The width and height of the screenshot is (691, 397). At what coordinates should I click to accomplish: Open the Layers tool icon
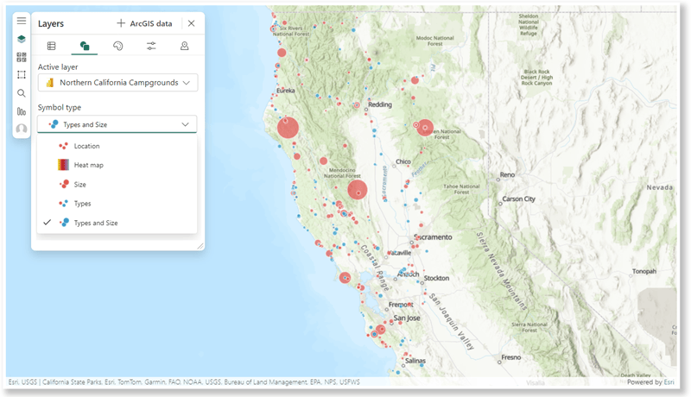(x=21, y=39)
